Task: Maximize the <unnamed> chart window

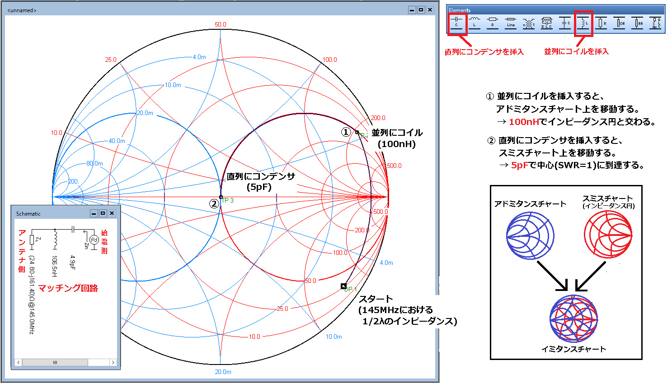Action: [x=421, y=9]
